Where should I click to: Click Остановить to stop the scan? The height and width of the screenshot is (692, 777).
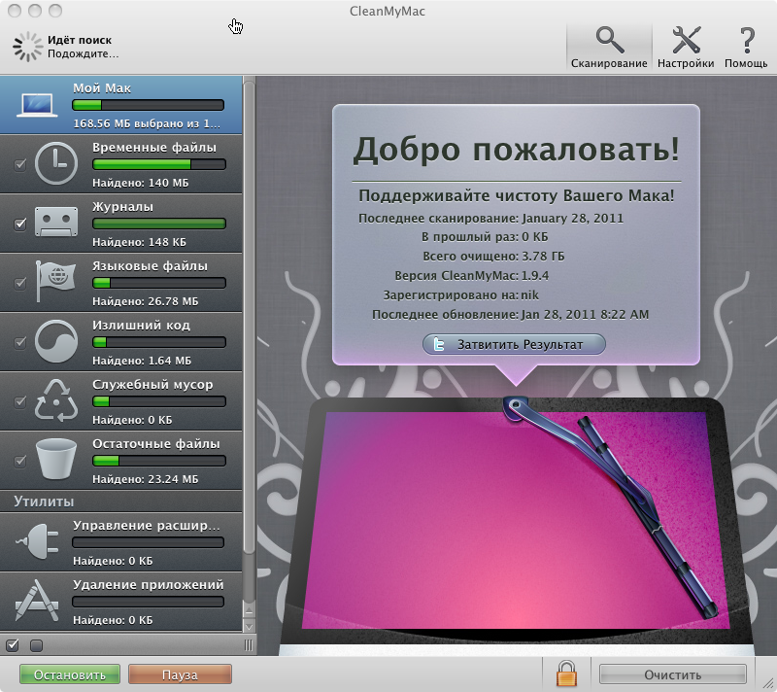point(70,675)
